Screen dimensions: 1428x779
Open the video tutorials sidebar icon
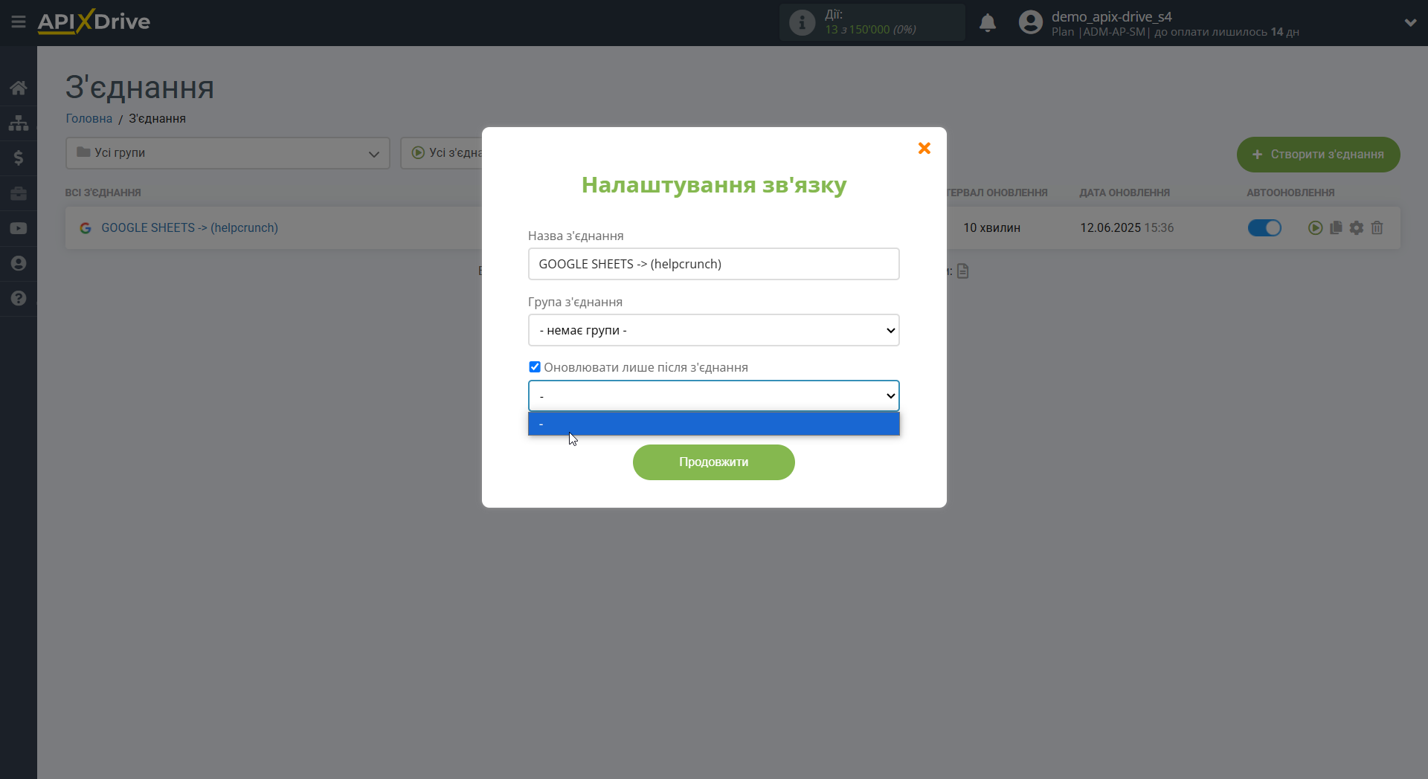19,228
